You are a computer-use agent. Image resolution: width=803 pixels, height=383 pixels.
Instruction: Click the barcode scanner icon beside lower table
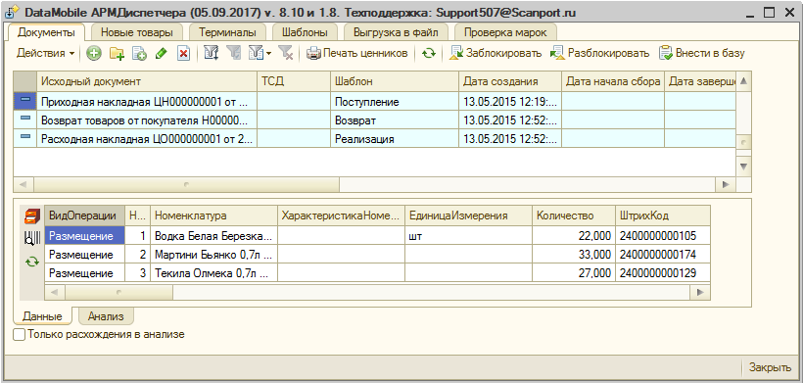point(32,238)
